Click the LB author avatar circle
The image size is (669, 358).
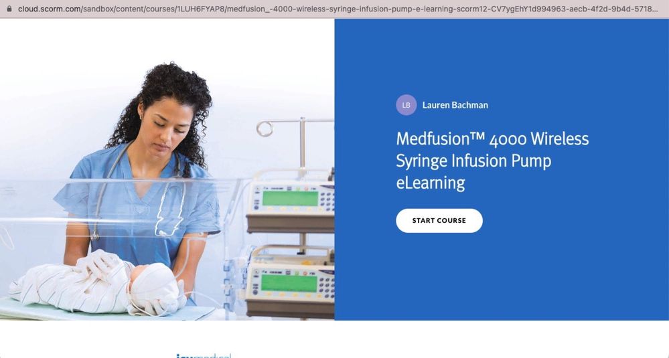[x=406, y=105]
